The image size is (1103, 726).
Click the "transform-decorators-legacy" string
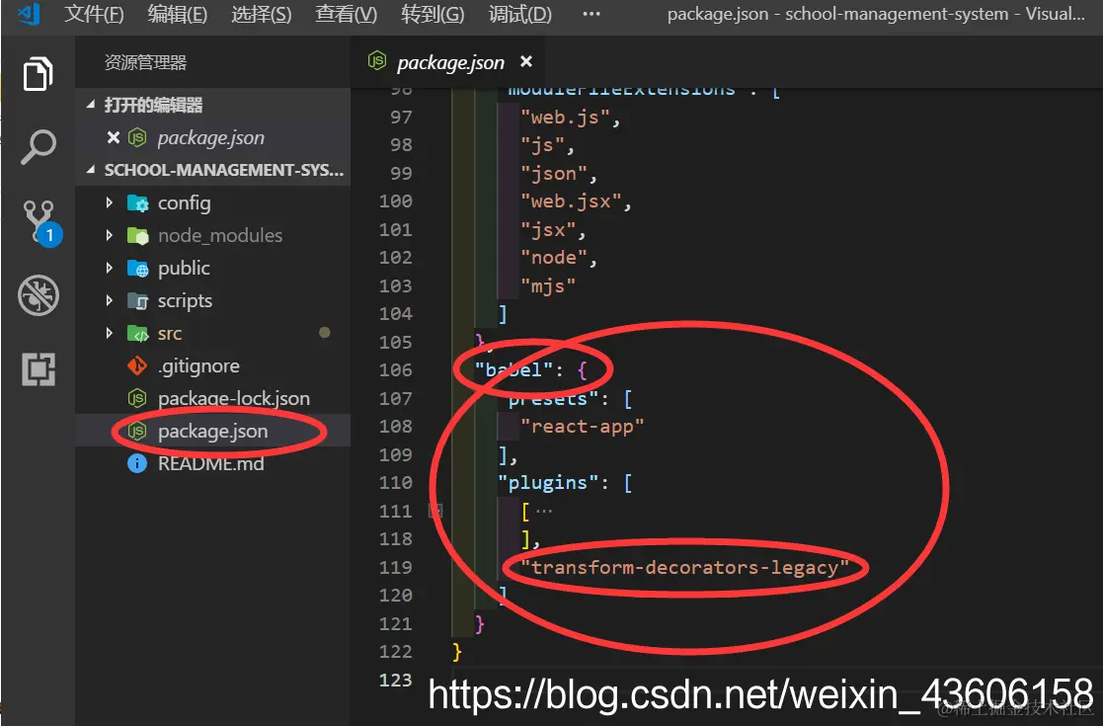coord(685,568)
